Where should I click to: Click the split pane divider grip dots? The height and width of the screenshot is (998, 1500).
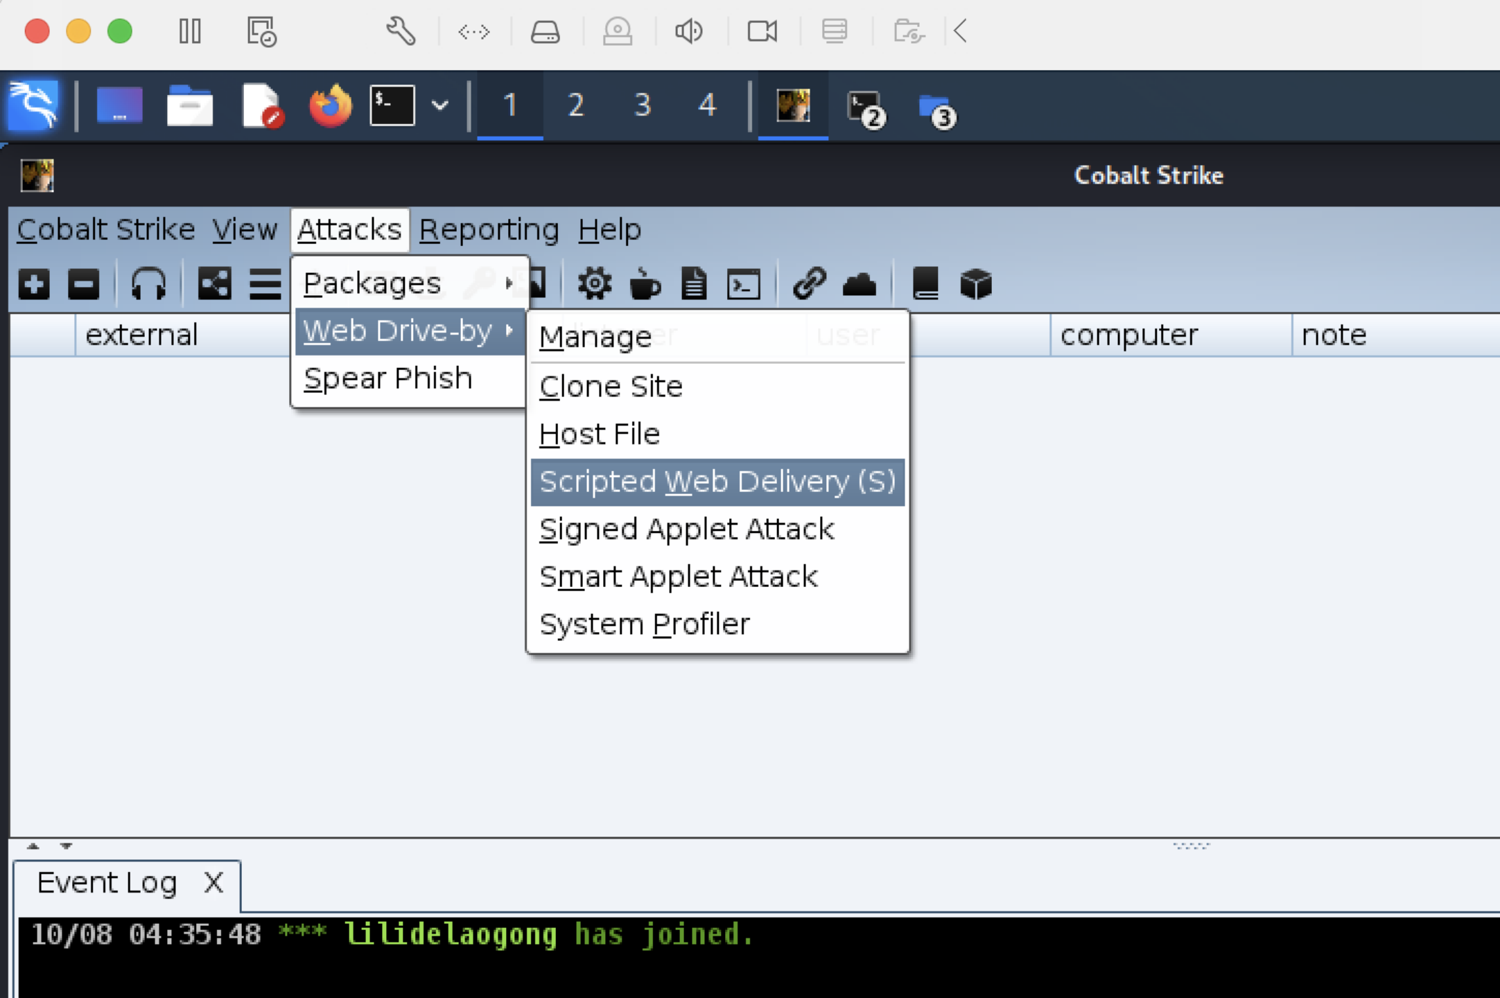click(x=1192, y=846)
